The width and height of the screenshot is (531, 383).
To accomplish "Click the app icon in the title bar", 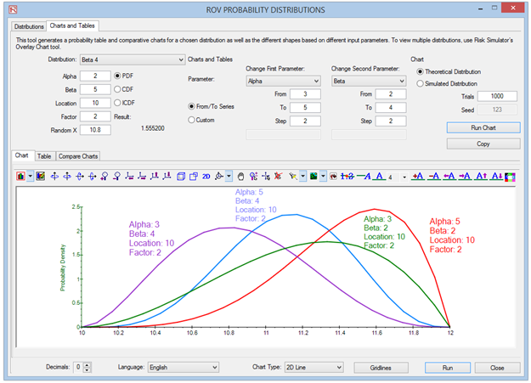I will tap(13, 9).
